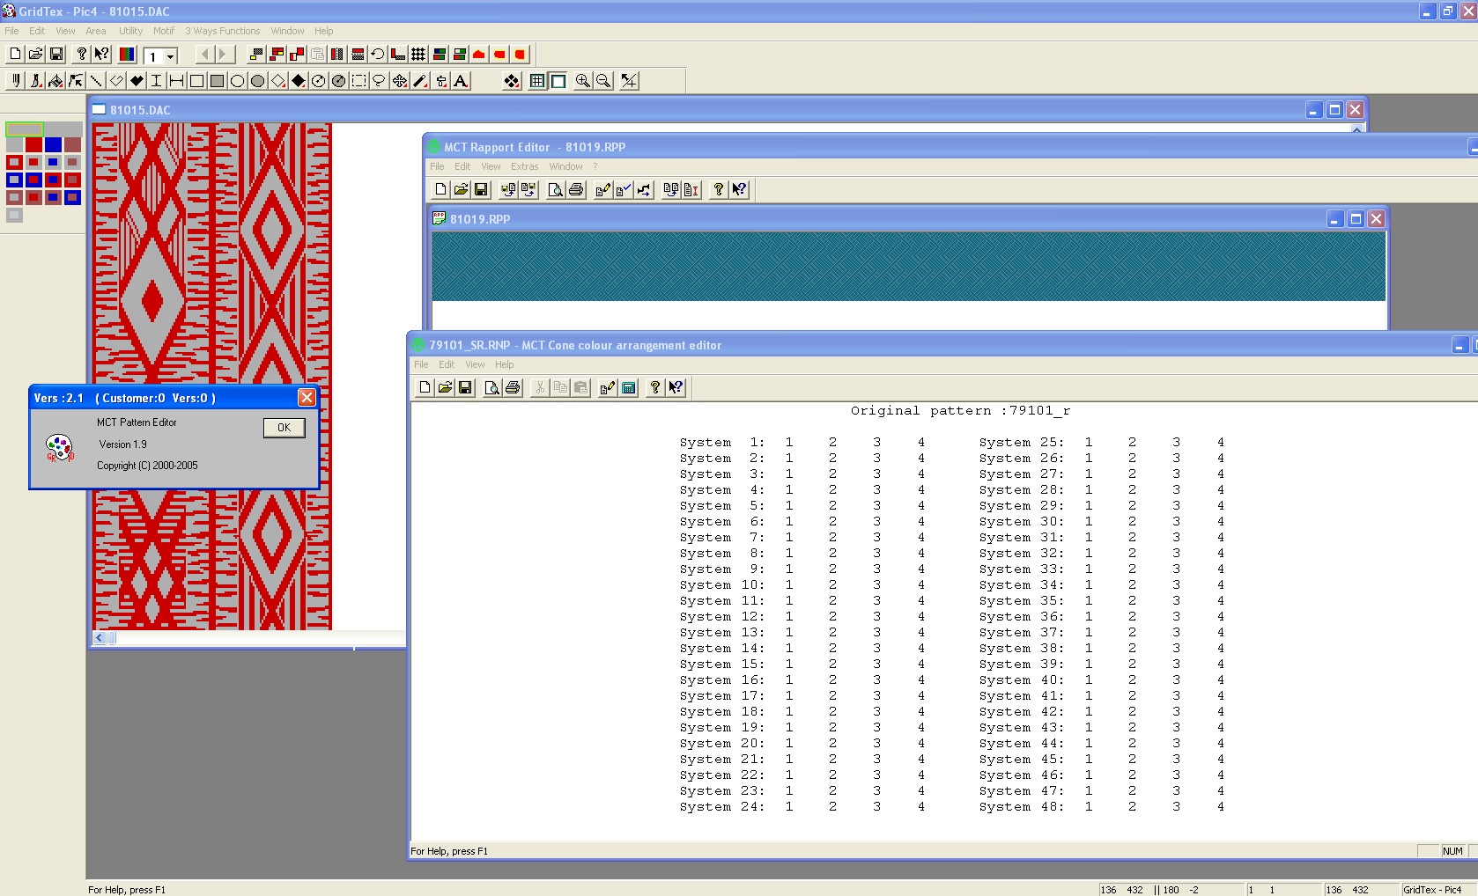This screenshot has width=1478, height=896.
Task: Pick the solid blue colour swatch
Action: pos(53,144)
